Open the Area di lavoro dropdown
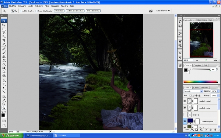221x138 pixels. (163, 11)
